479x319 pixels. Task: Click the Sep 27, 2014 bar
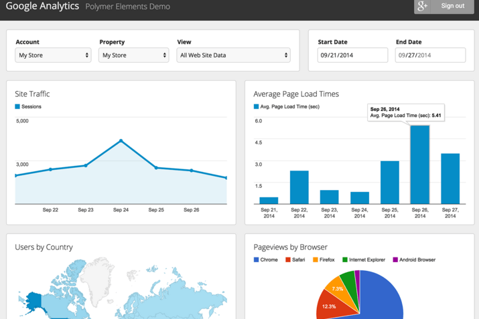pos(450,179)
